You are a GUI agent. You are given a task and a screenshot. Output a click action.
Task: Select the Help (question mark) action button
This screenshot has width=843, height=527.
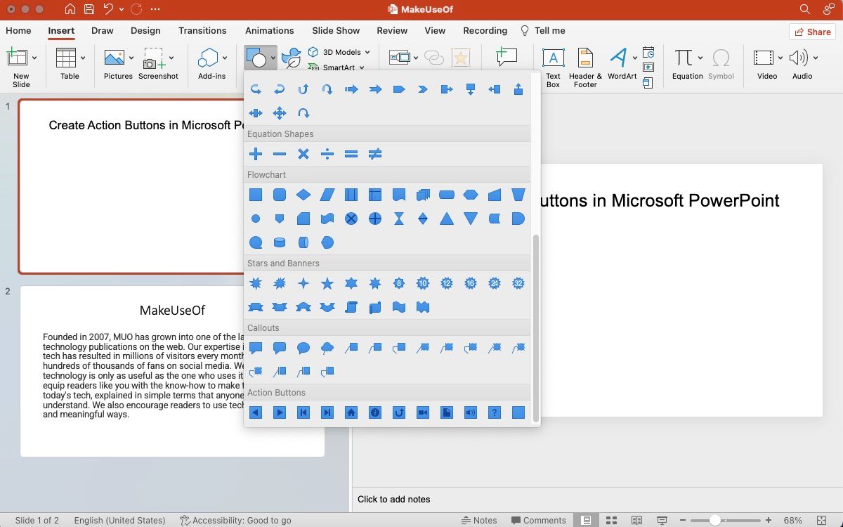[494, 412]
